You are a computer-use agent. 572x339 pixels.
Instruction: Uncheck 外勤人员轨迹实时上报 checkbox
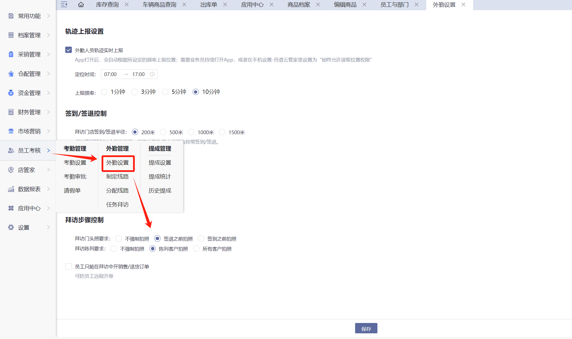coord(68,50)
